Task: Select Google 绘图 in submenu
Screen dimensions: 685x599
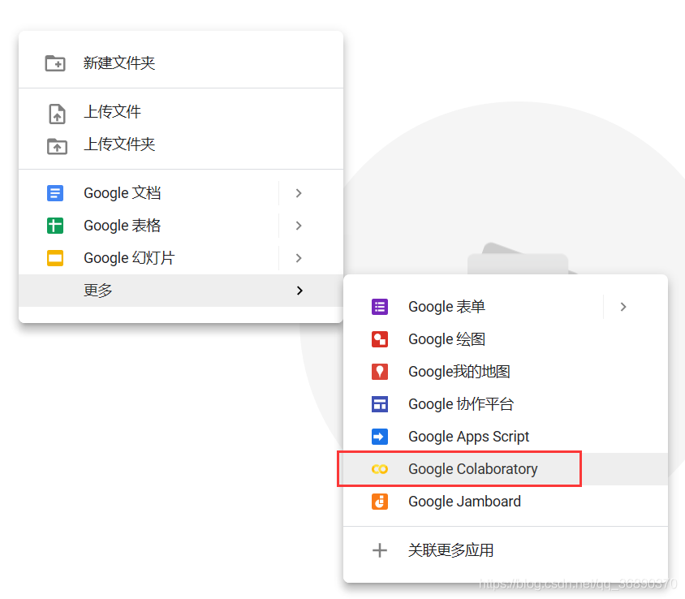Action: point(506,339)
